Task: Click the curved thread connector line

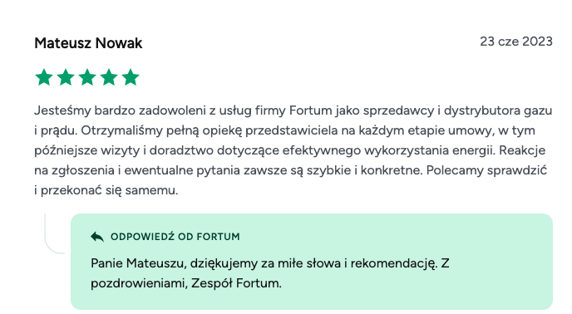Action: [x=55, y=233]
